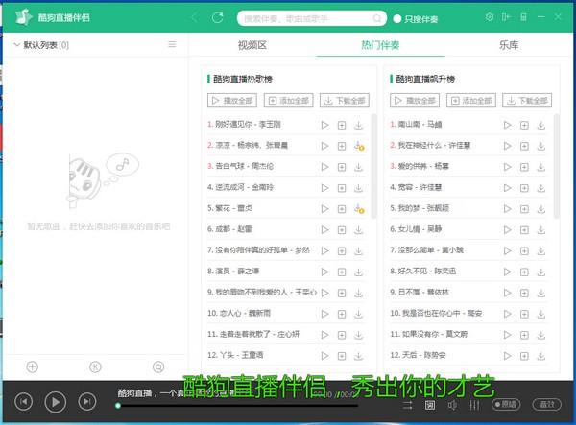Download 成都 - 赵雷
Viewport: 576px width, 425px height.
(358, 229)
